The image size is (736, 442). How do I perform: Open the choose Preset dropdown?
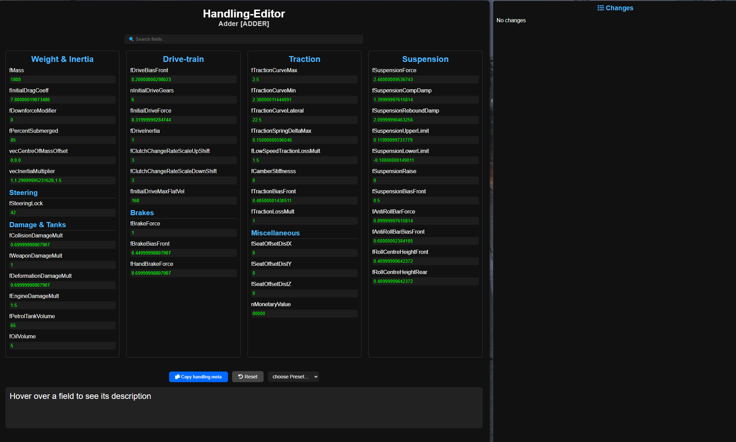(293, 376)
